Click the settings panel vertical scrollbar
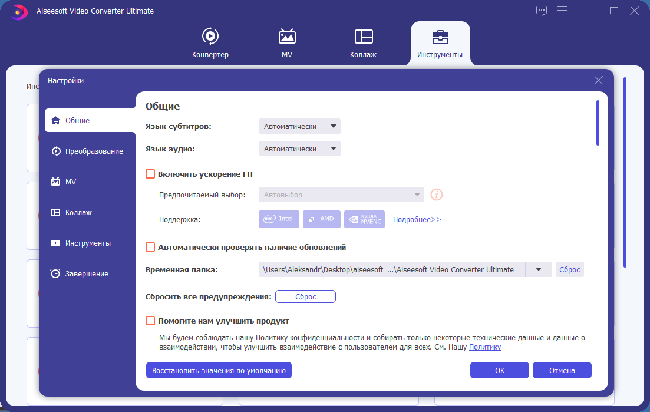The width and height of the screenshot is (650, 412). (x=598, y=123)
